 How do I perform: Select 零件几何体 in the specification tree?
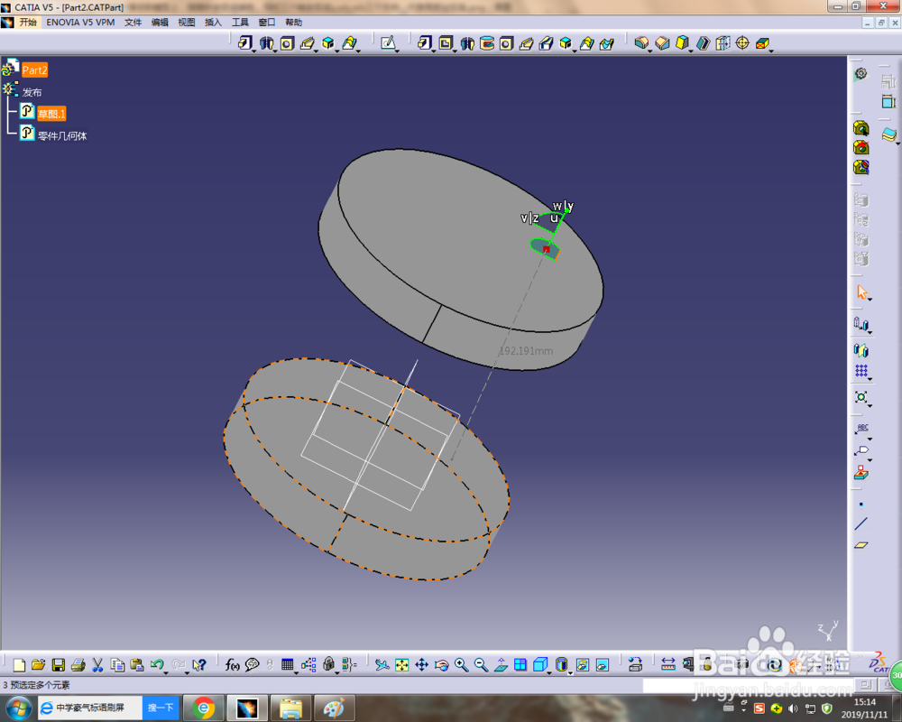coord(62,136)
